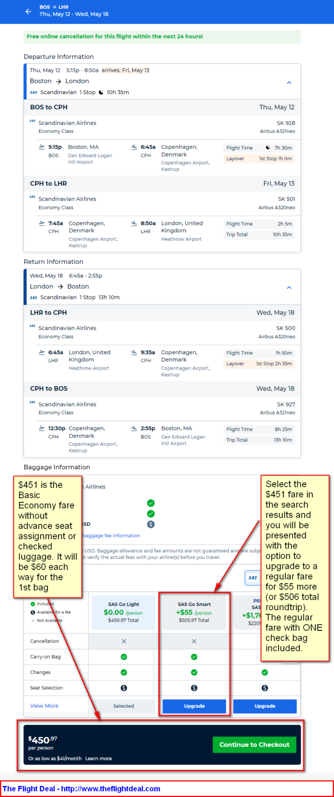Image resolution: width=334 pixels, height=797 pixels.
Task: Click the landing plane icon at 2:55p
Action: pyautogui.click(x=134, y=428)
